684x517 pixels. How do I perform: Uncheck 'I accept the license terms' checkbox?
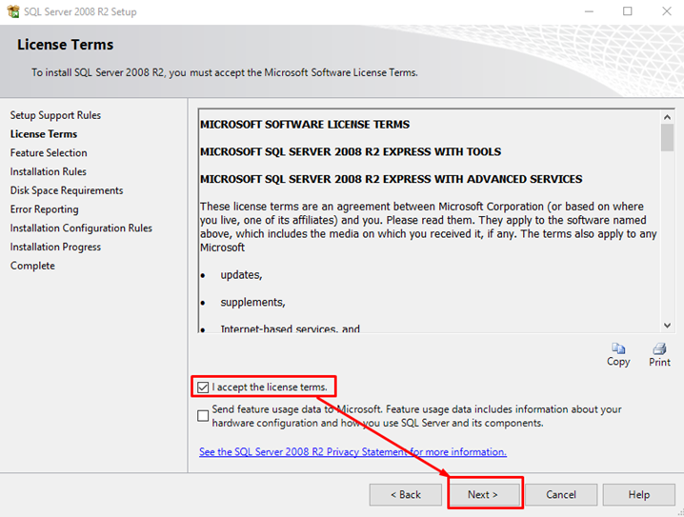click(x=203, y=388)
